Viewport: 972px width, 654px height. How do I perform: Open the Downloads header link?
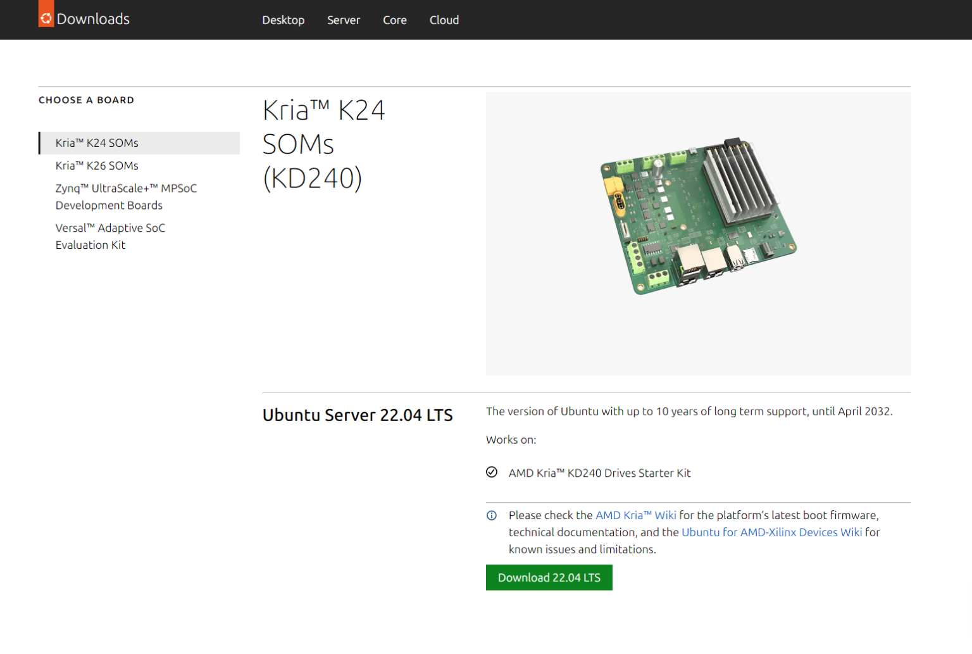point(93,18)
